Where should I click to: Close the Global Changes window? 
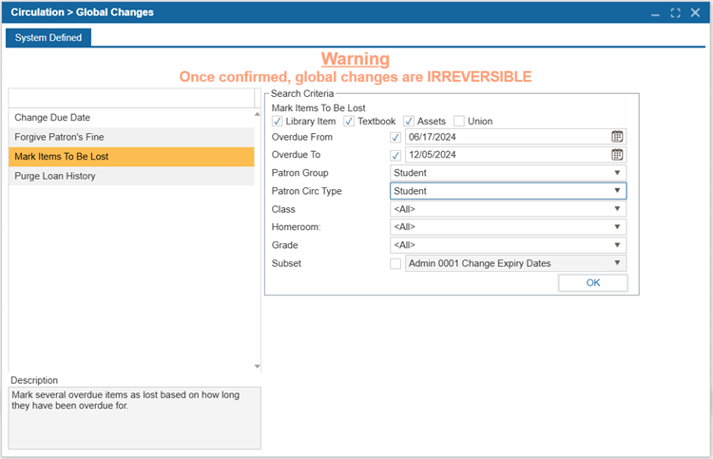tap(695, 12)
